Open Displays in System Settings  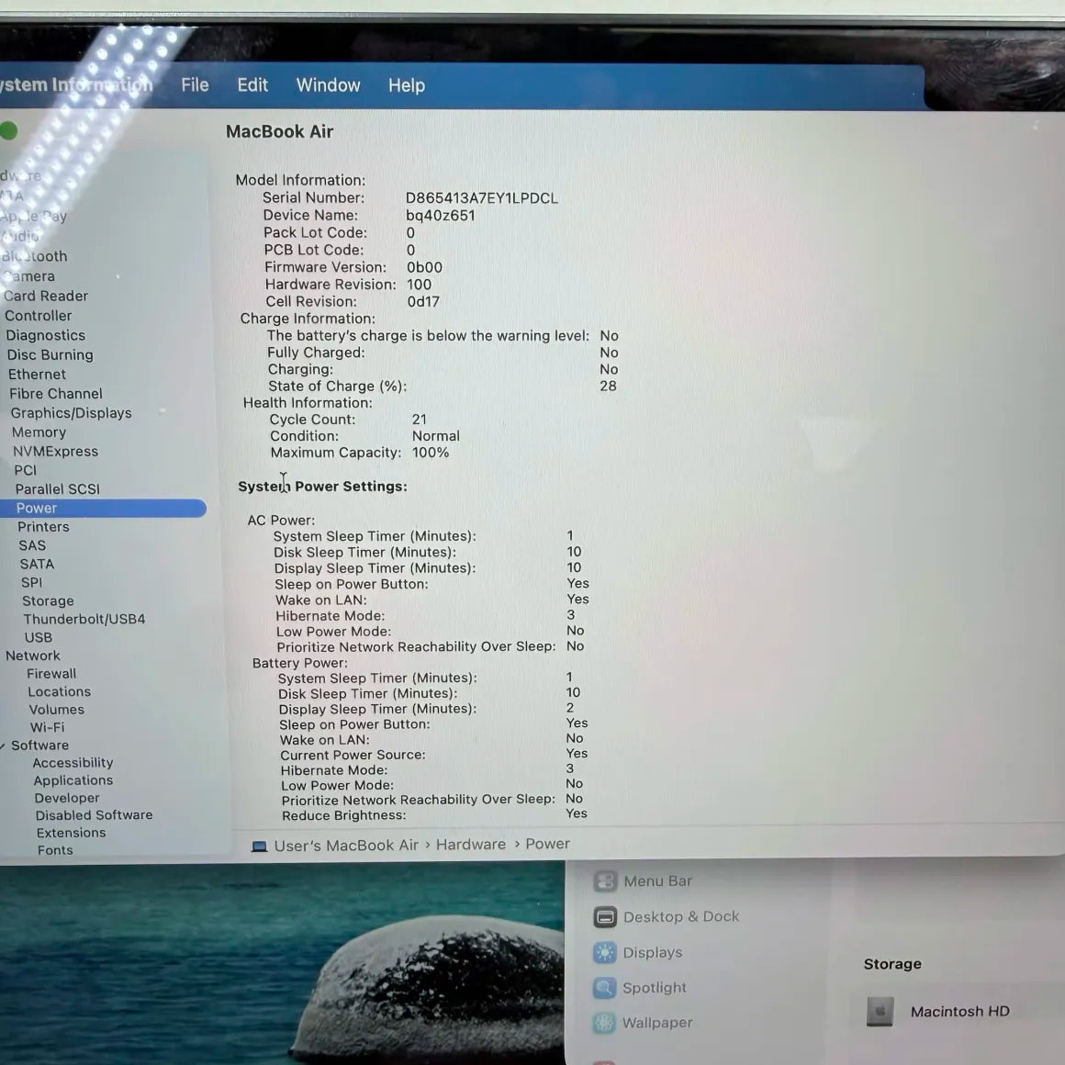tap(653, 953)
